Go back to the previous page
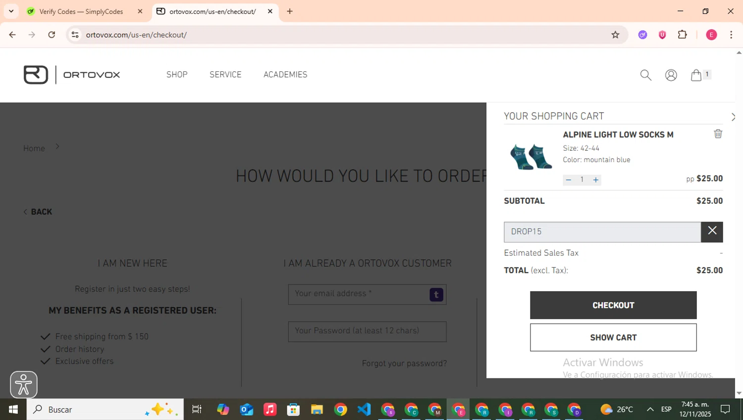The height and width of the screenshot is (420, 743). click(12, 35)
